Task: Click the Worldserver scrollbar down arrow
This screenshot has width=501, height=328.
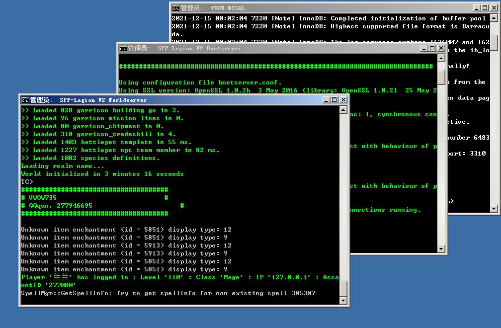Action: point(343,301)
